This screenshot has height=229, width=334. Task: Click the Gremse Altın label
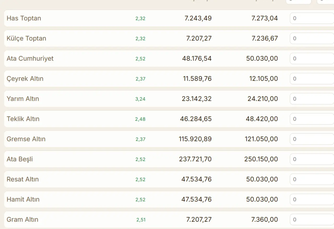tap(26, 139)
